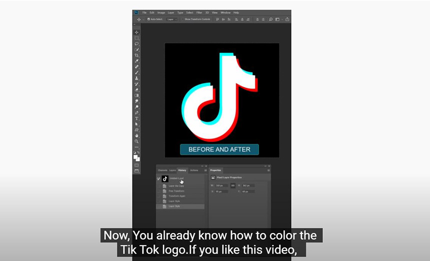Click the TikTok snapshot thumbnail in History

coord(165,179)
